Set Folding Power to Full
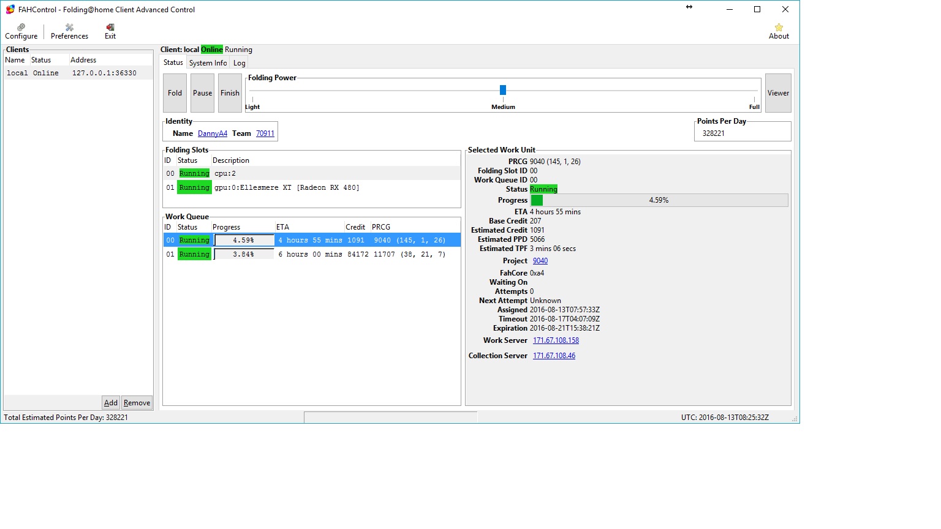The image size is (941, 529). pos(754,107)
